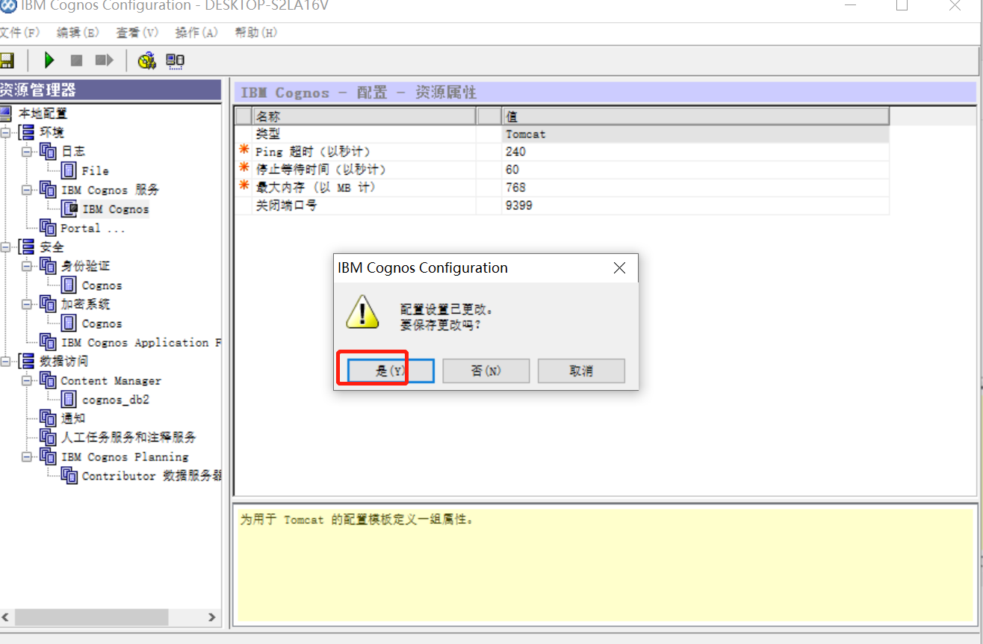Viewport: 983px width, 644px height.
Task: Click the 最大内存 value 768
Action: [x=695, y=188]
